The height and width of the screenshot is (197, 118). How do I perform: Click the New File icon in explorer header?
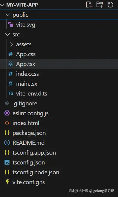point(89,5)
